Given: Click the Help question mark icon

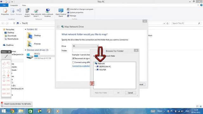Looking at the screenshot, I should pyautogui.click(x=201, y=5).
